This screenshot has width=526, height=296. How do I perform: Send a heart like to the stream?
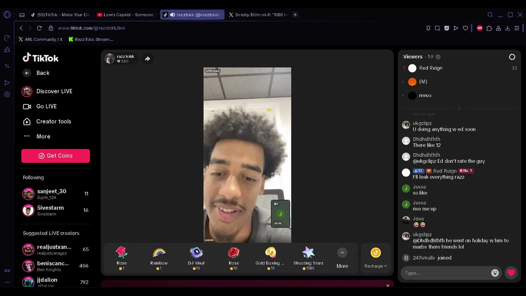(511, 273)
